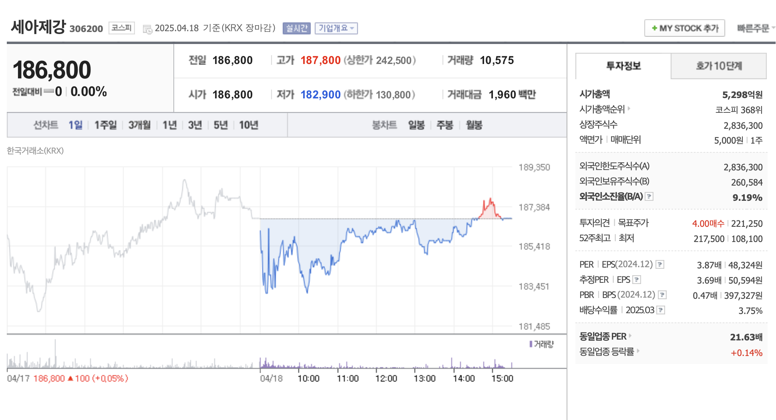Viewport: 776px width, 420px height.
Task: Click the 상장주식수 value 2,836,300
Action: (x=743, y=126)
